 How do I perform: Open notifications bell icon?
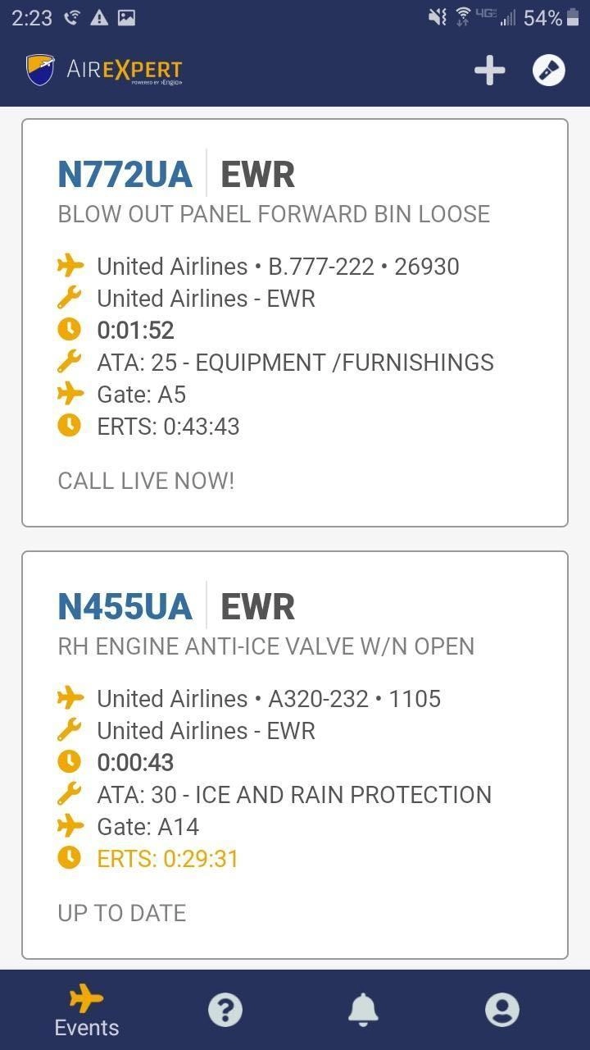click(x=363, y=1010)
